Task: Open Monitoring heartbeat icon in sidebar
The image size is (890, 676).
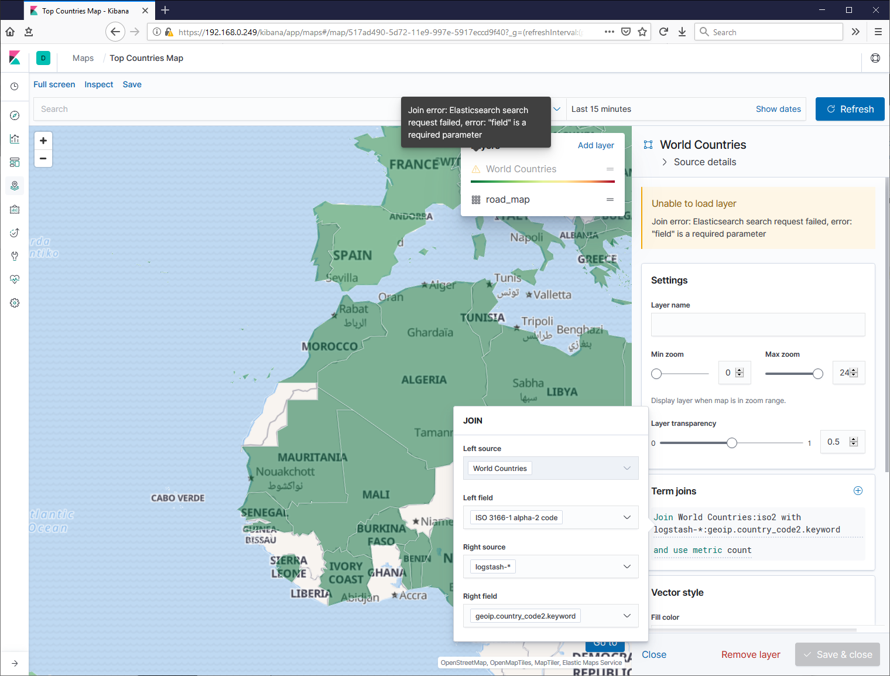Action: pos(15,279)
